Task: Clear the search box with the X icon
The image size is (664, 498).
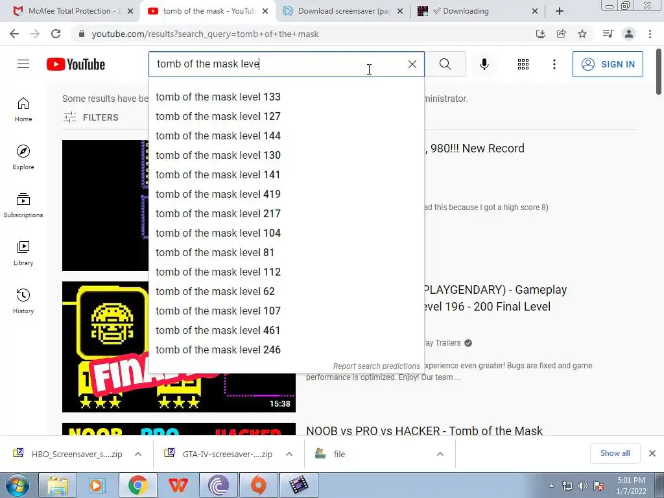Action: click(x=412, y=64)
